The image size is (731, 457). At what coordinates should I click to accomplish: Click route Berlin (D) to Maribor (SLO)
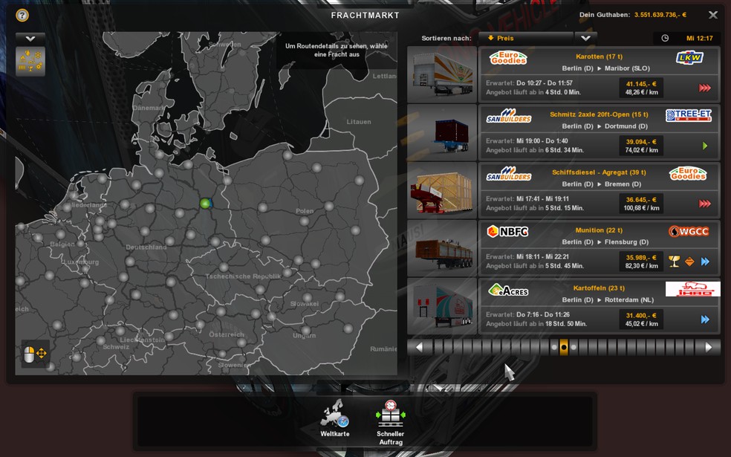pyautogui.click(x=605, y=68)
